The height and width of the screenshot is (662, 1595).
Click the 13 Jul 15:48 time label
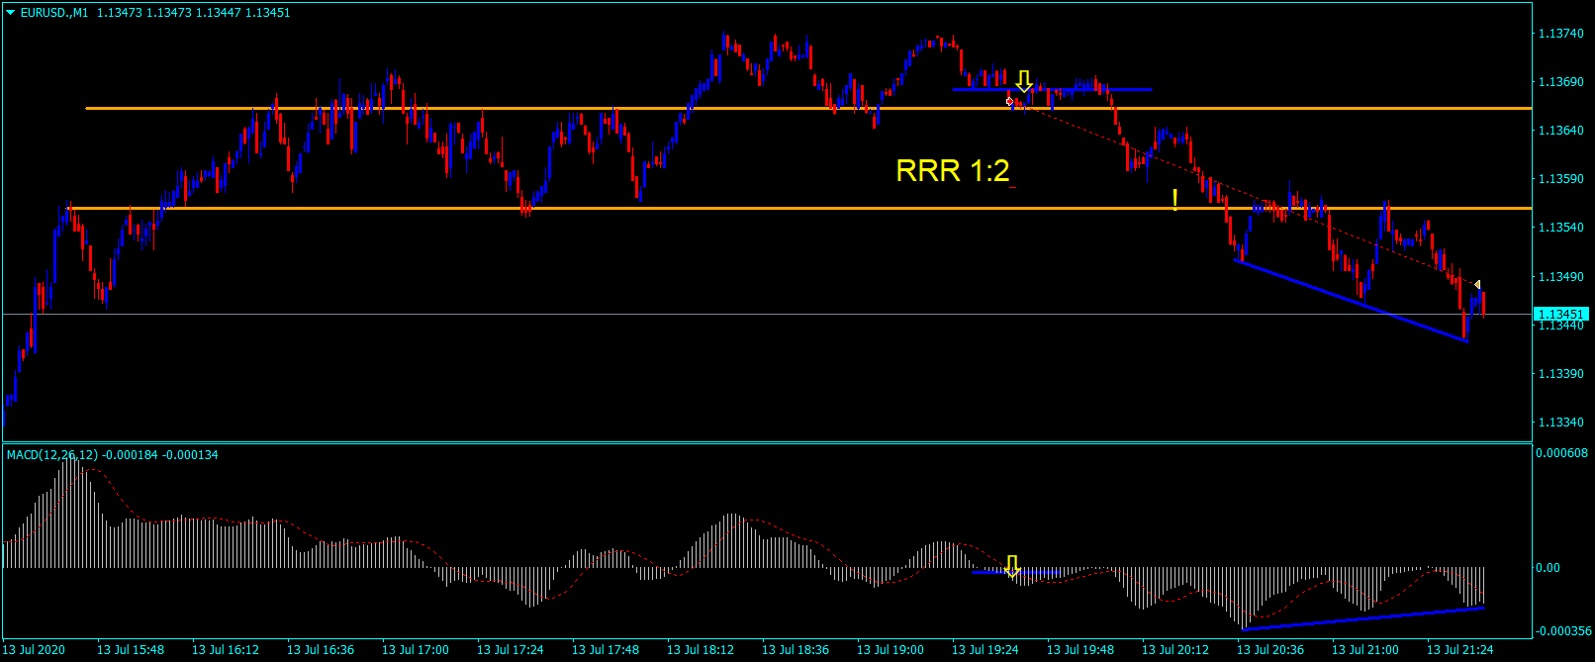[x=131, y=650]
